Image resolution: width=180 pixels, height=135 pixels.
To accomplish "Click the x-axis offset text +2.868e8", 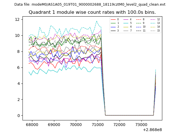I will tap(152, 130).
